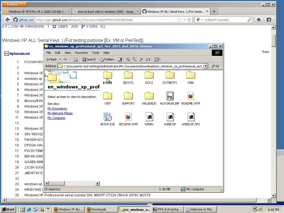Switch to the 99% Extracting taskbar window

[x=168, y=209]
